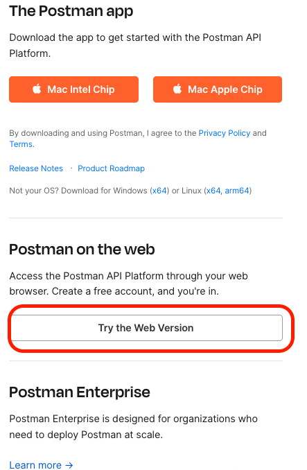Click The Postman app heading

point(71,11)
